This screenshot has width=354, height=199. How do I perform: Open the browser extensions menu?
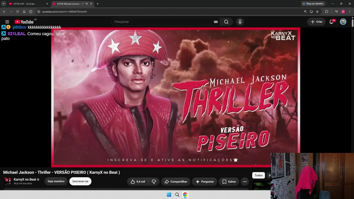click(x=327, y=12)
